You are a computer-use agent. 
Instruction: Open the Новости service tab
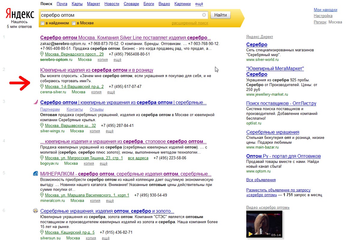click(112, 4)
